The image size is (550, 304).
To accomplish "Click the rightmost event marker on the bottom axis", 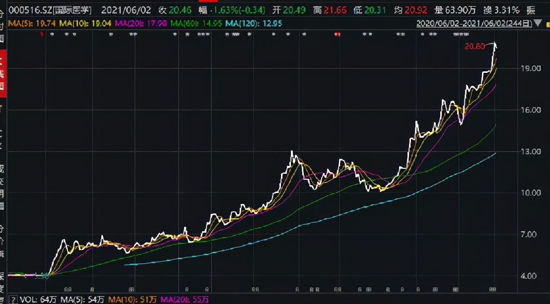I will click(x=493, y=289).
